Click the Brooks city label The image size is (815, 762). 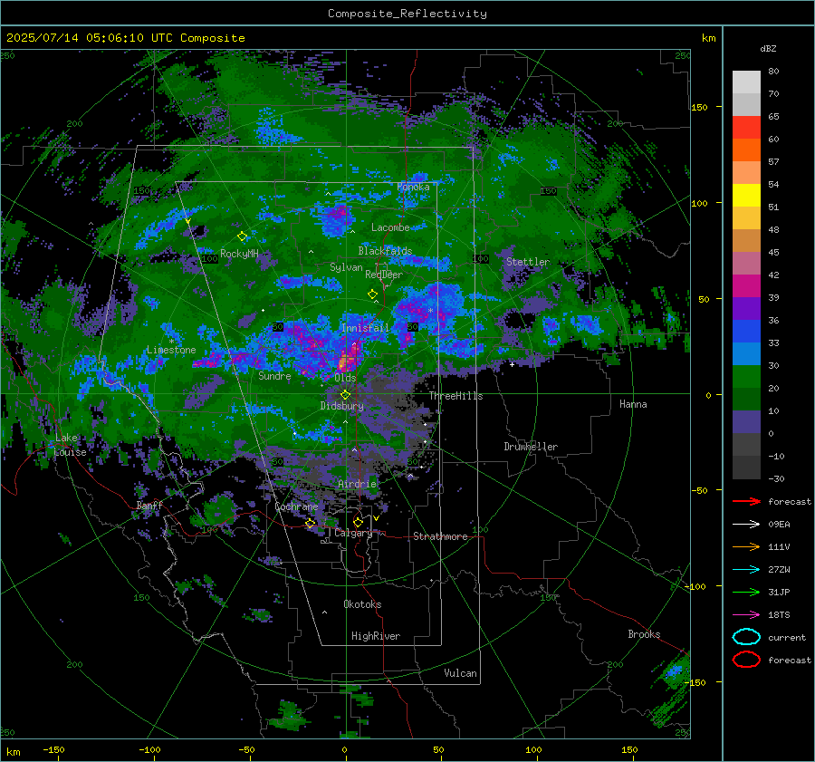[x=644, y=634]
